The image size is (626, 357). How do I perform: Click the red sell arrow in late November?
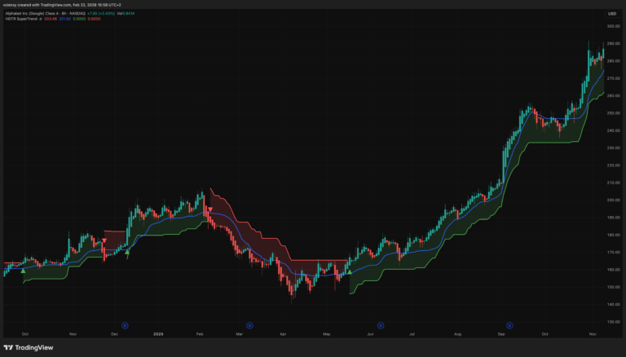[x=104, y=241]
